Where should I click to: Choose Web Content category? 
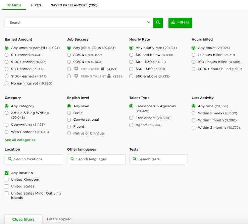coord(6,132)
